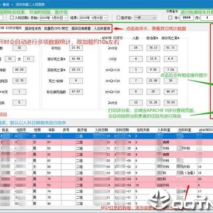This screenshot has width=213, height=213.
Task: Click the 姓名 column header
Action: (5, 130)
